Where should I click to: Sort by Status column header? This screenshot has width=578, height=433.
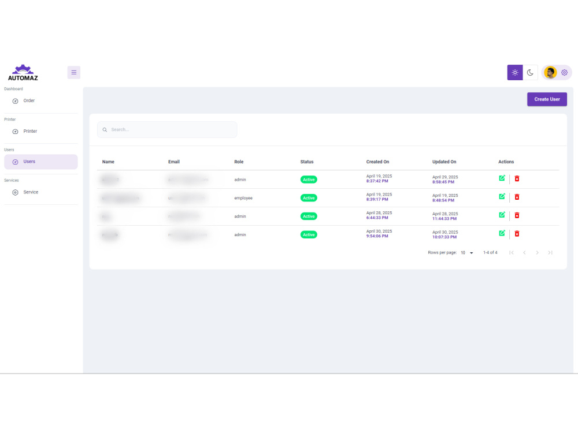(307, 162)
